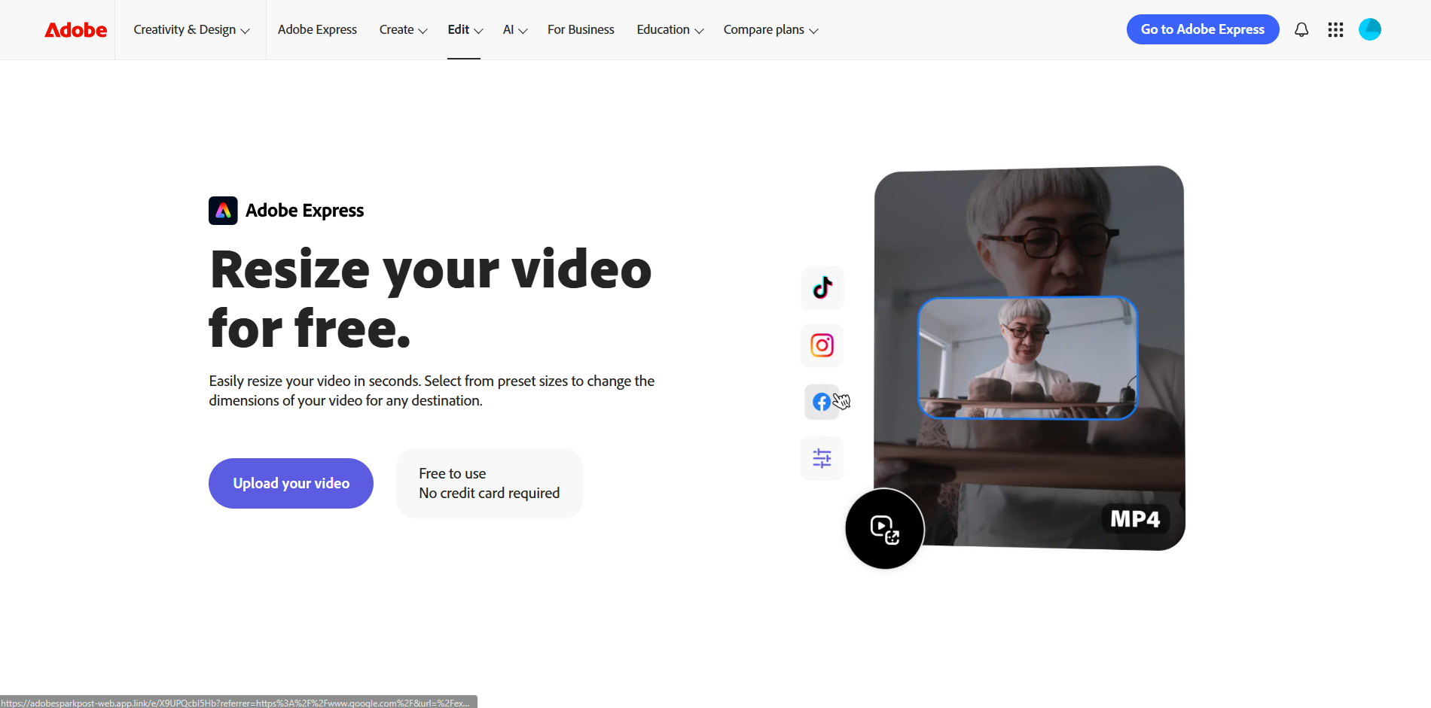The image size is (1431, 708).
Task: Click the Go to Adobe Express button
Action: tap(1202, 29)
